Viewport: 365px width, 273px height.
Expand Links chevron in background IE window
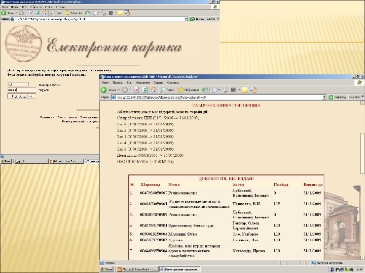click(x=218, y=19)
